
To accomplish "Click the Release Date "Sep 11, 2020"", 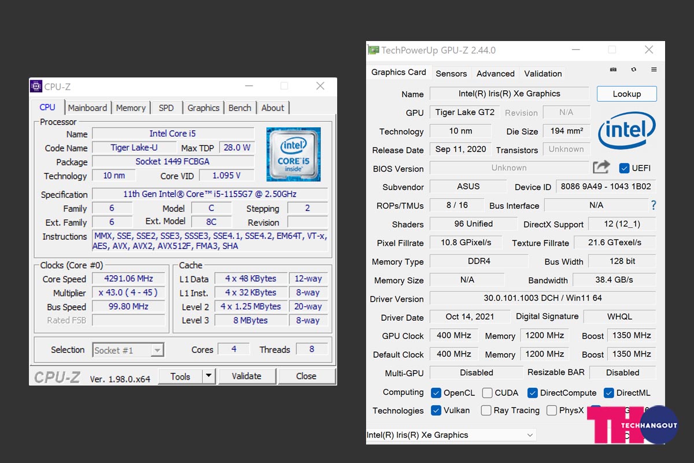I will [x=461, y=149].
